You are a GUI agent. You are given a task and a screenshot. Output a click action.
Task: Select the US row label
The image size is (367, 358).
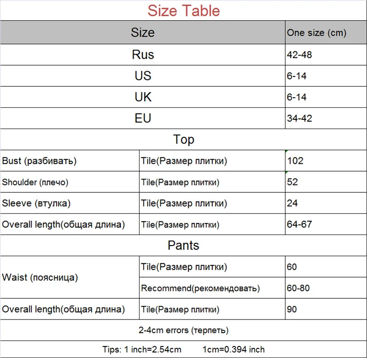pyautogui.click(x=143, y=76)
